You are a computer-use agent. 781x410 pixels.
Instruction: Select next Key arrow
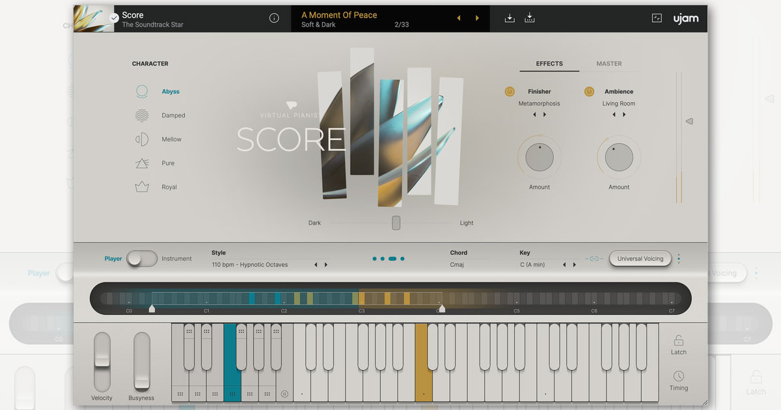coord(574,265)
